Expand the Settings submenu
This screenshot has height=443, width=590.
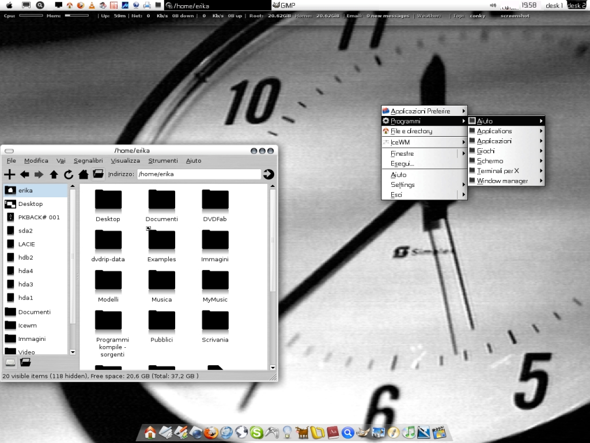[424, 185]
